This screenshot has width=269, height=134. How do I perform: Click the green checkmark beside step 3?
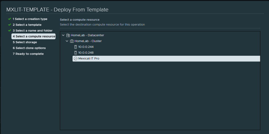coord(9,31)
